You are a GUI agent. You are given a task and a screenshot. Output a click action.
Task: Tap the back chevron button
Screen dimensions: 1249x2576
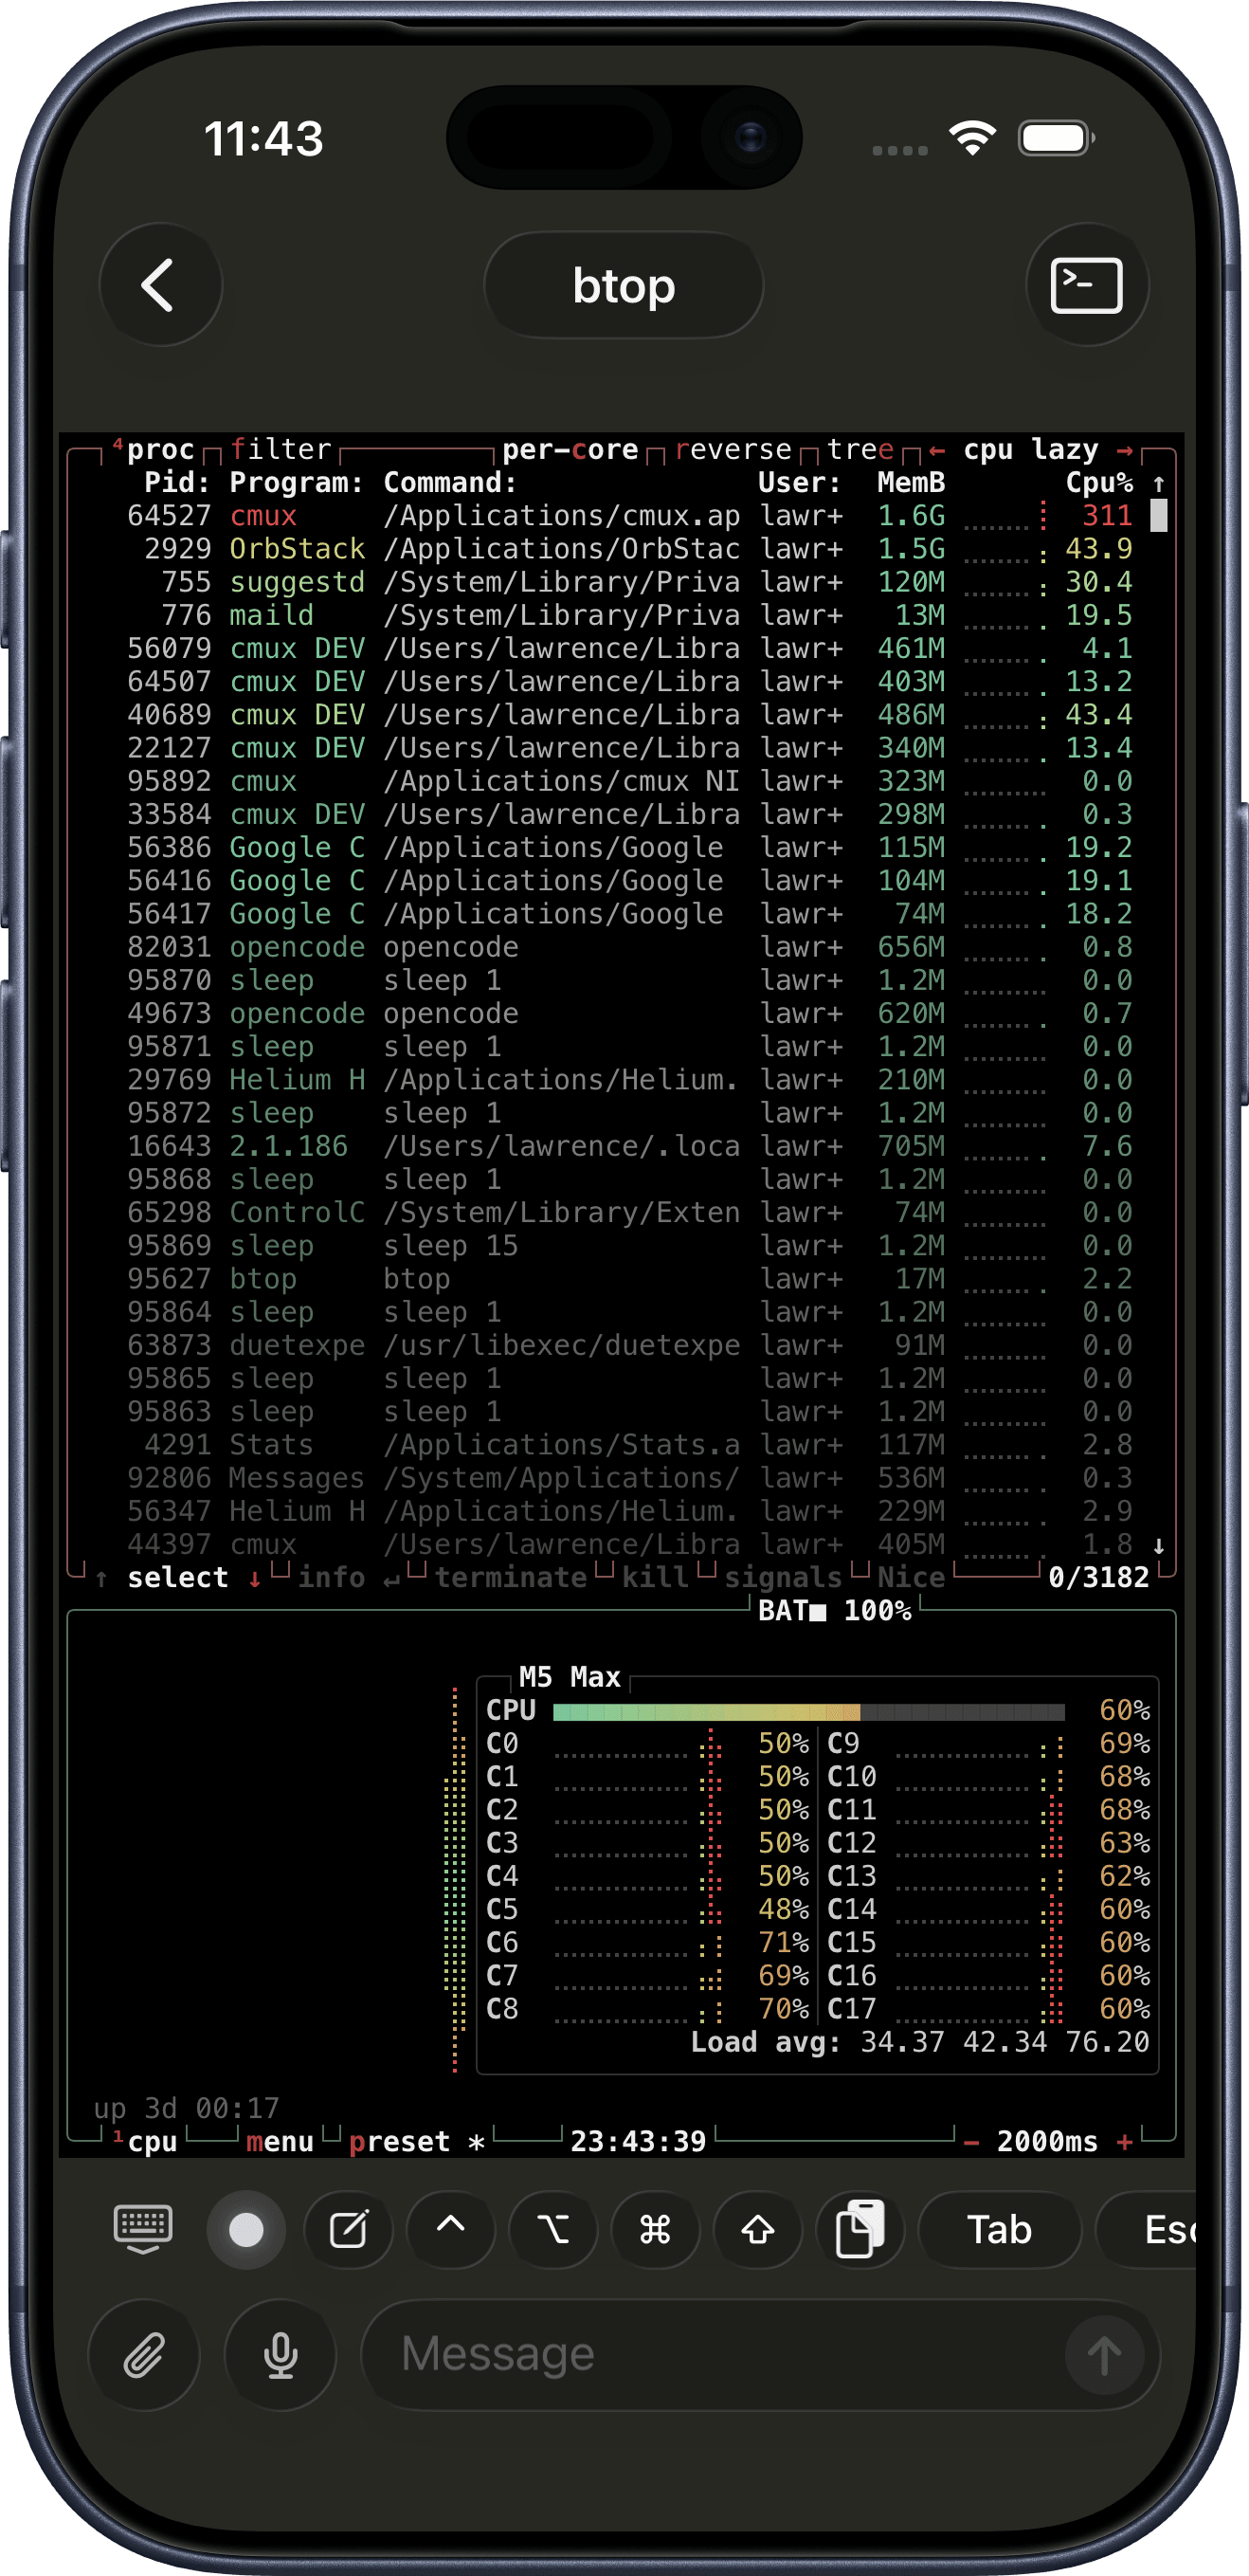click(160, 285)
